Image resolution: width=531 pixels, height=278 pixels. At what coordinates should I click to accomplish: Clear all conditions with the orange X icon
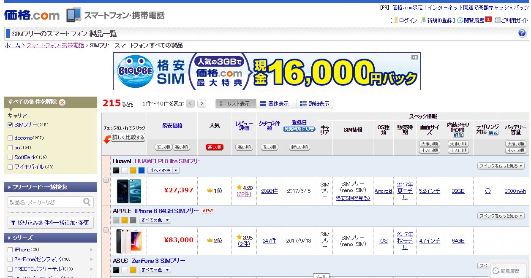(62, 102)
